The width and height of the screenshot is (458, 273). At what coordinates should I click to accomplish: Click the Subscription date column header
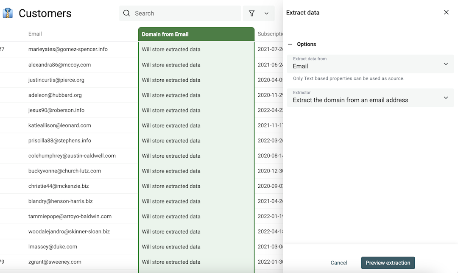coord(270,34)
